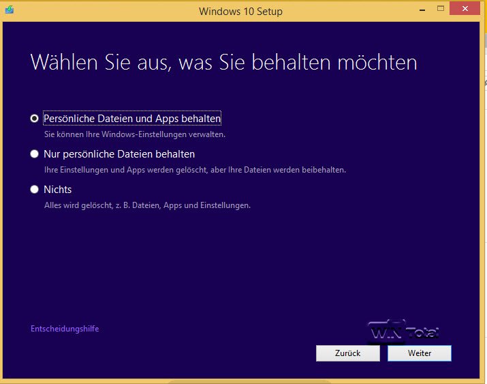Continue with the Weiter button
The height and width of the screenshot is (384, 487).
point(420,353)
